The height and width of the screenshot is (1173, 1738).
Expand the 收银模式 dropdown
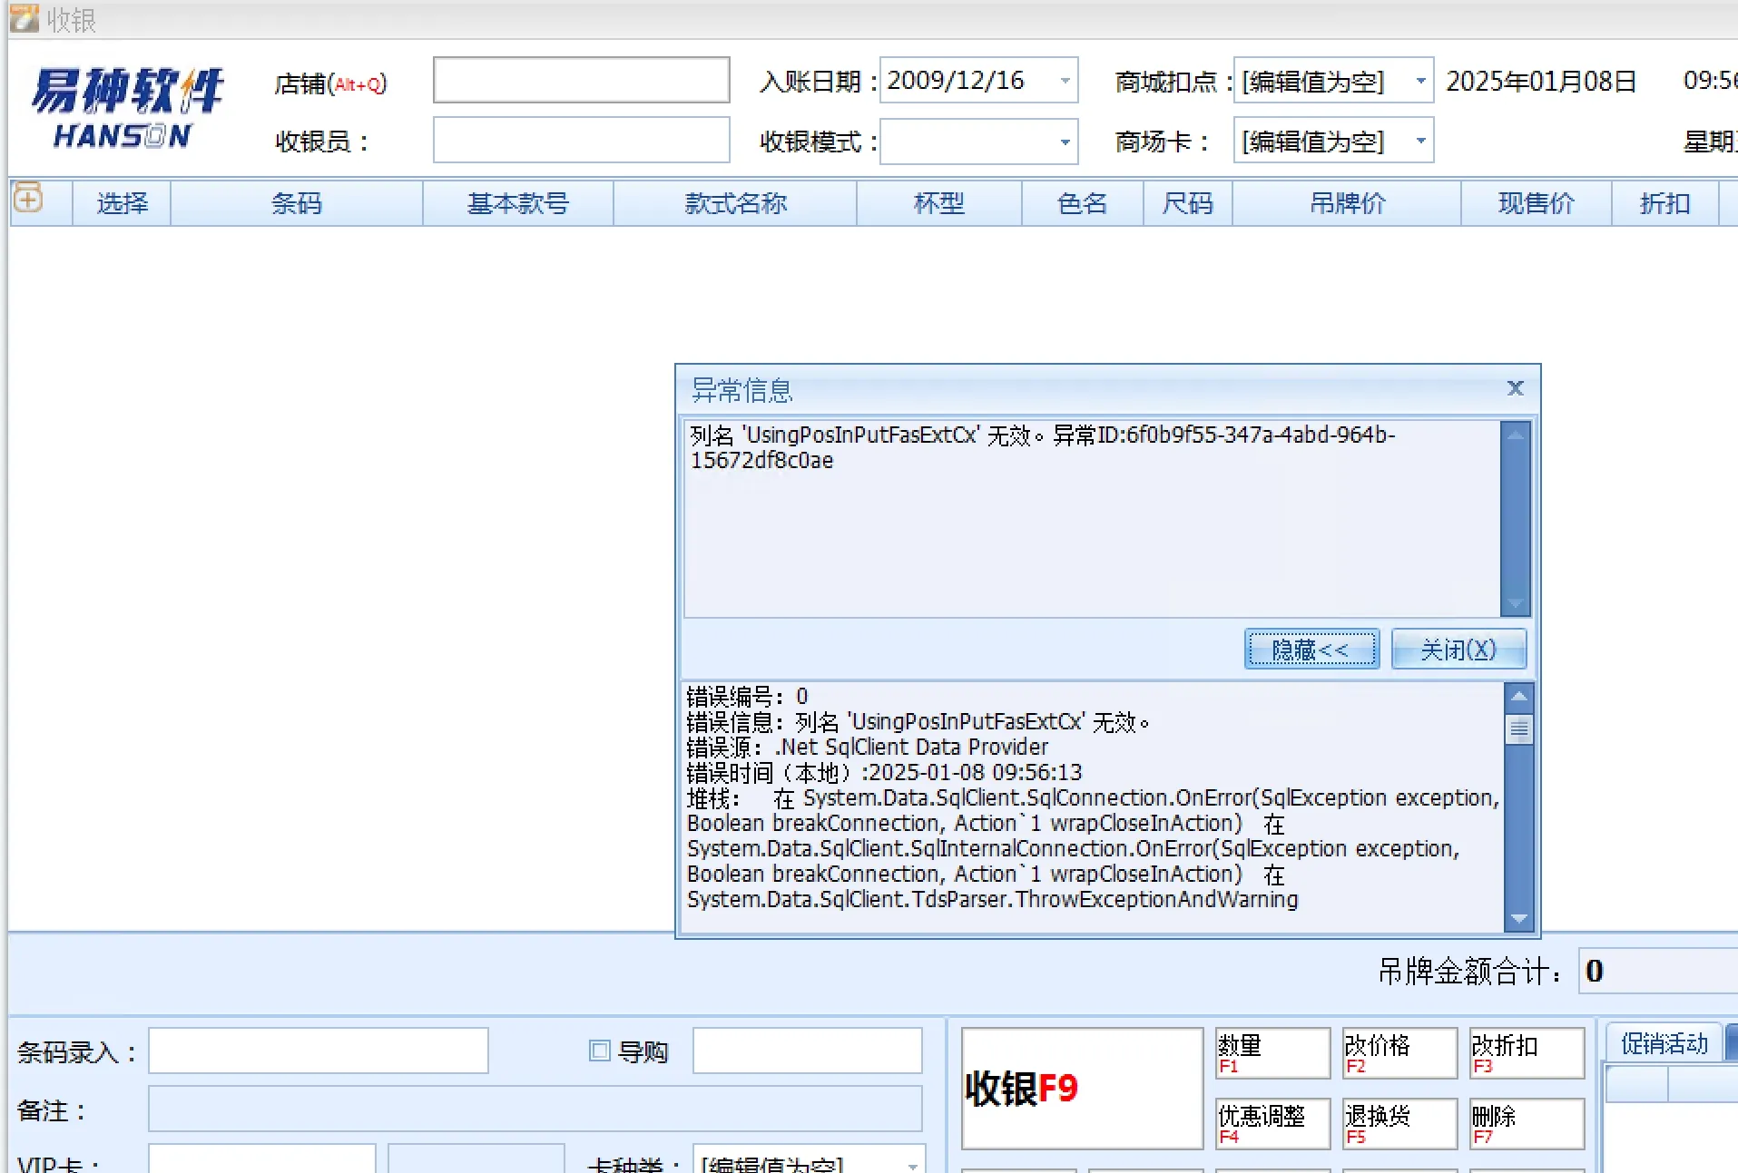[1065, 142]
